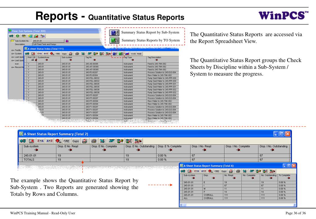Viewport: 316px width, 219px height.
Task: Click pin under Sub-system column in Total 2 summary
Action: [x=36, y=150]
